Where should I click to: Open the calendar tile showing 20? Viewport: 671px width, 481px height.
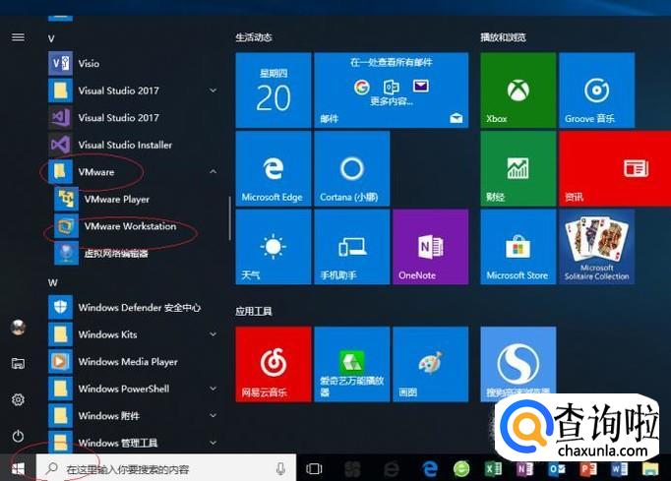coord(273,90)
